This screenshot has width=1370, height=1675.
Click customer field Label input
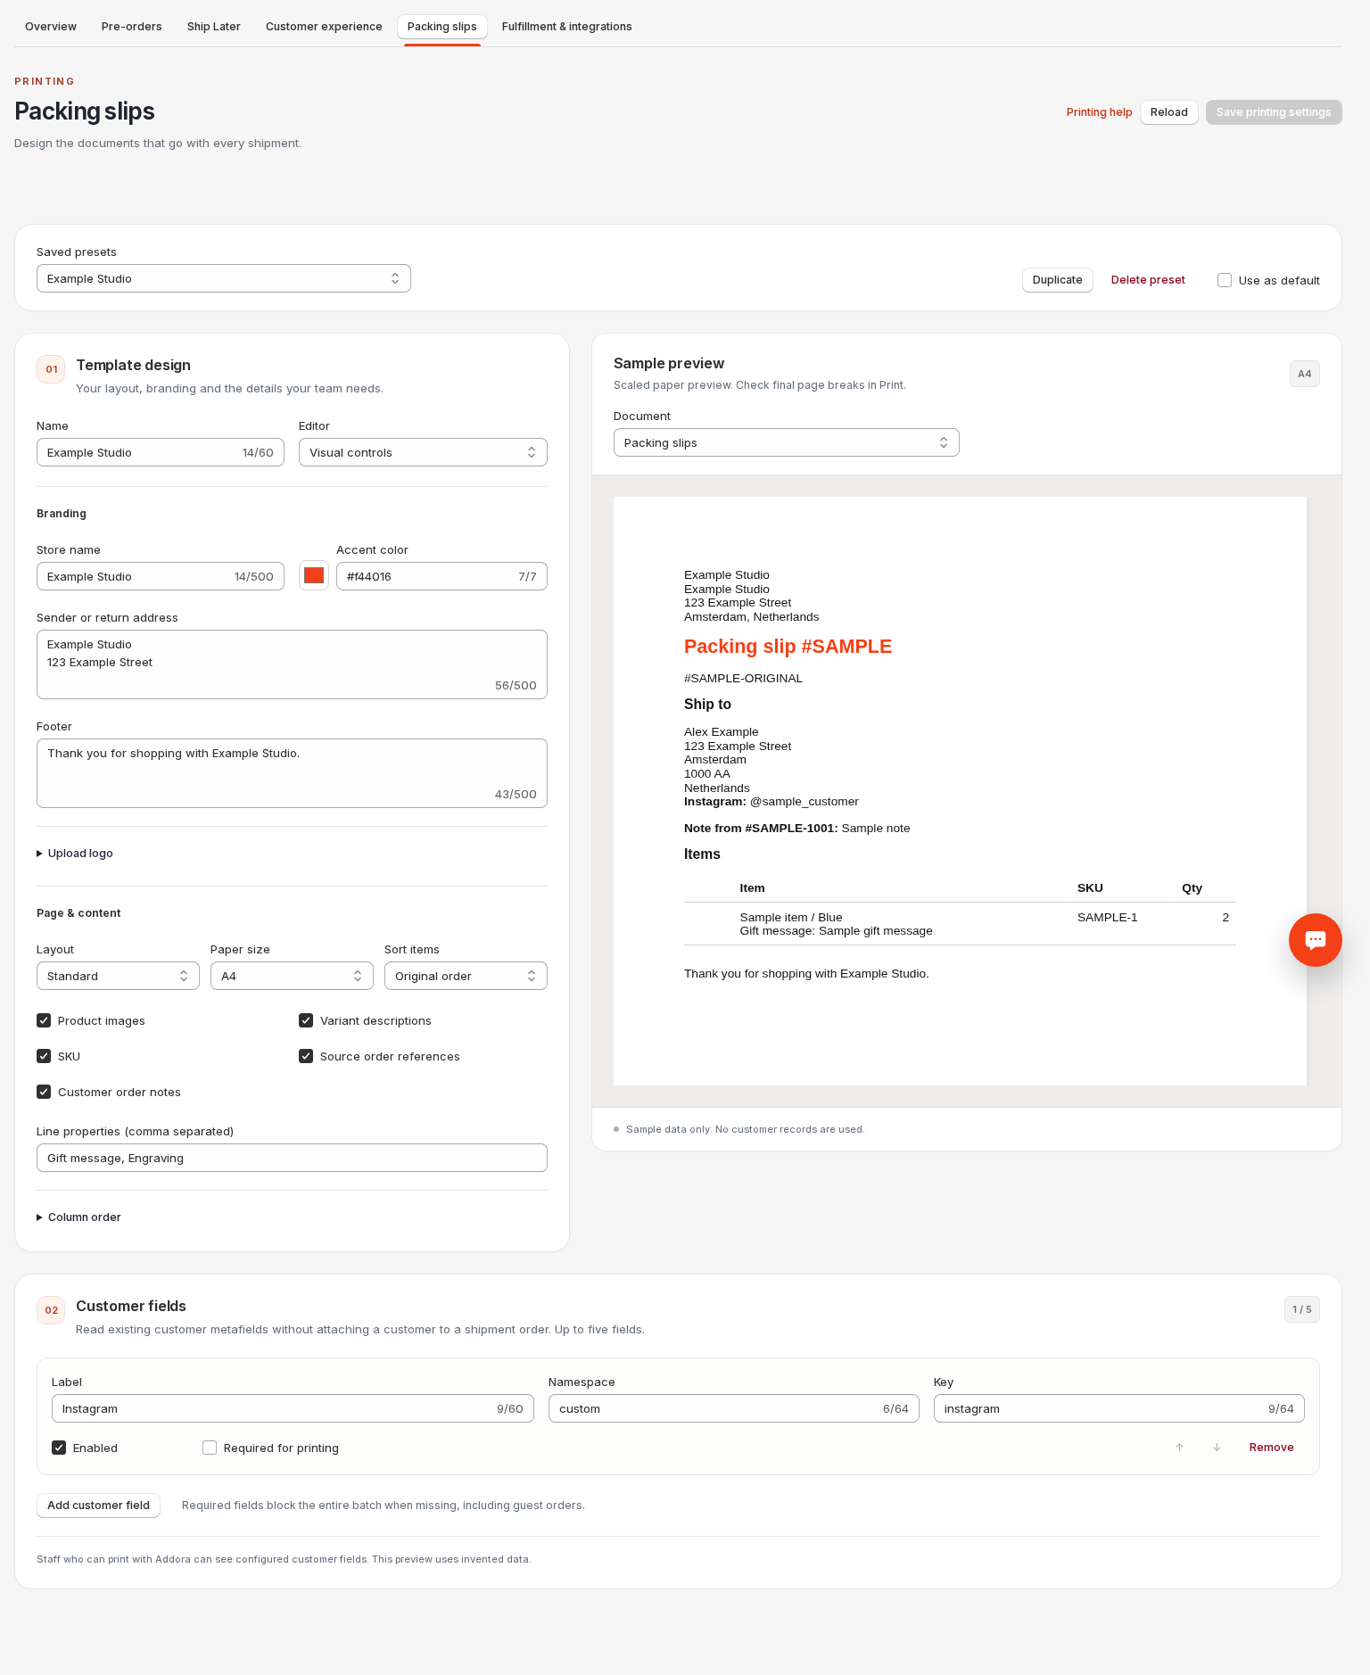[293, 1408]
